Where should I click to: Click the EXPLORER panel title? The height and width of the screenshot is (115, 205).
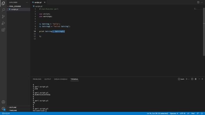pos(13,2)
